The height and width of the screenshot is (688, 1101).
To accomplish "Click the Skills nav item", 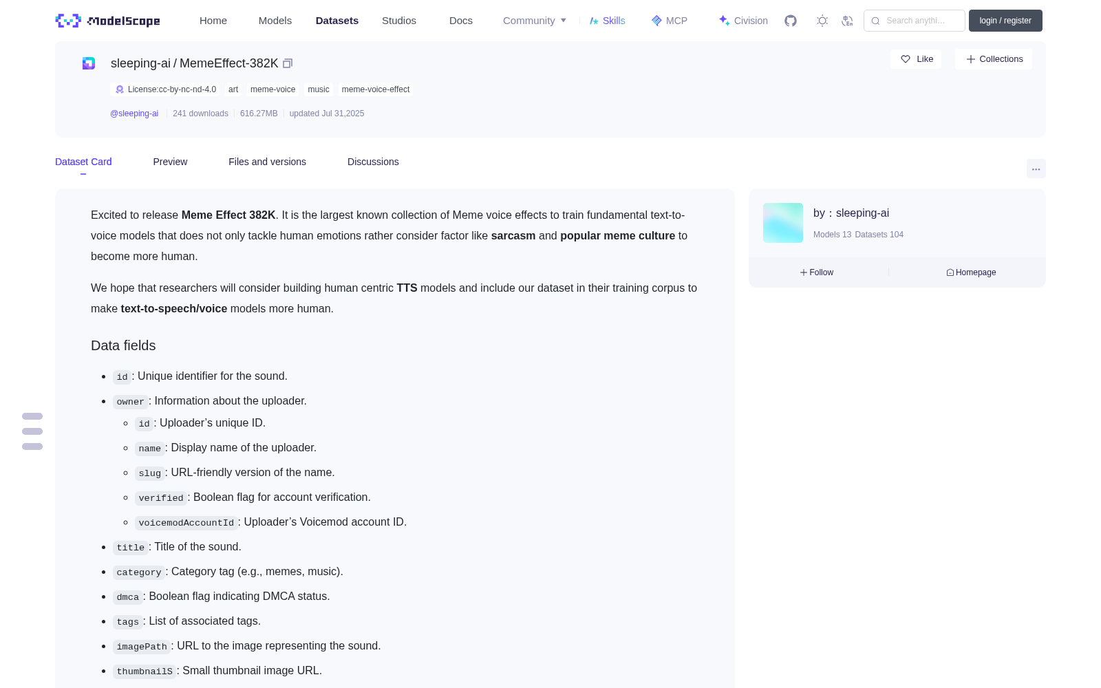I will (x=607, y=21).
